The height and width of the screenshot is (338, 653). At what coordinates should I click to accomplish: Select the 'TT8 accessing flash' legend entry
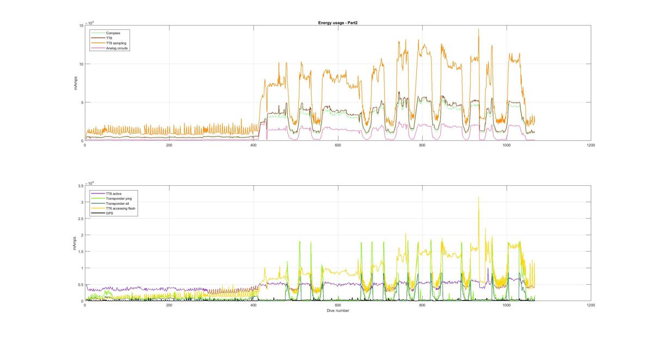click(x=121, y=209)
